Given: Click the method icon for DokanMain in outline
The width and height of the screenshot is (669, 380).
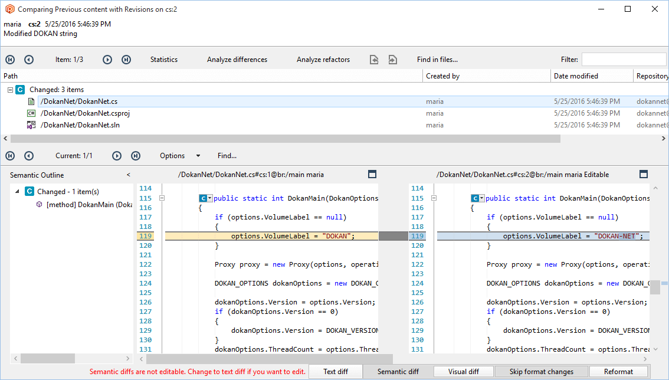Looking at the screenshot, I should [x=40, y=205].
